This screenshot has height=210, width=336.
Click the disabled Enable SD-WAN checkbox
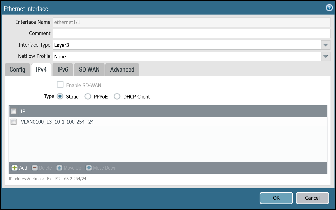pyautogui.click(x=60, y=84)
